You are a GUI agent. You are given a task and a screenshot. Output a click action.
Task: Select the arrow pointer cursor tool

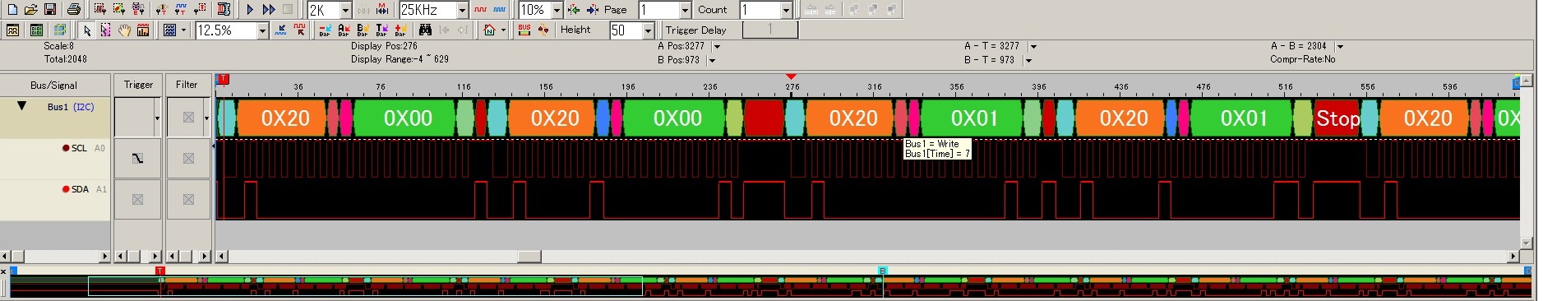[86, 30]
